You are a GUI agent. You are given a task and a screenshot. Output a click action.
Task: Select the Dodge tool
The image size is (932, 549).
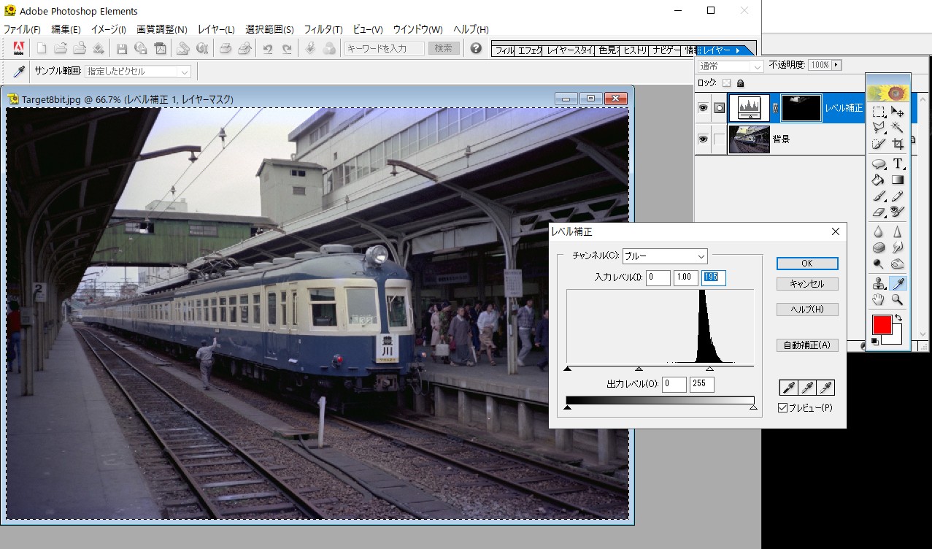tap(879, 264)
